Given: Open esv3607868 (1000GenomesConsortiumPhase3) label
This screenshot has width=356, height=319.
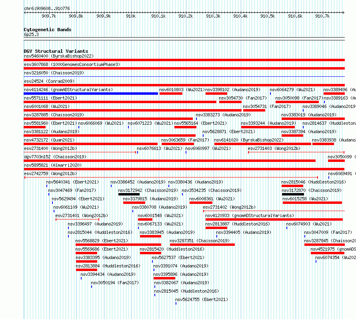Looking at the screenshot, I should click(72, 64).
